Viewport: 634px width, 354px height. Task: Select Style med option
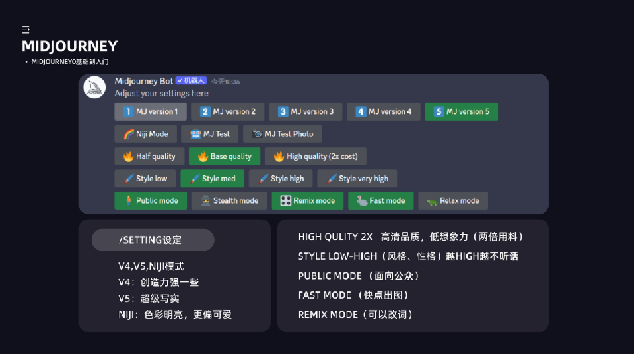pos(212,179)
